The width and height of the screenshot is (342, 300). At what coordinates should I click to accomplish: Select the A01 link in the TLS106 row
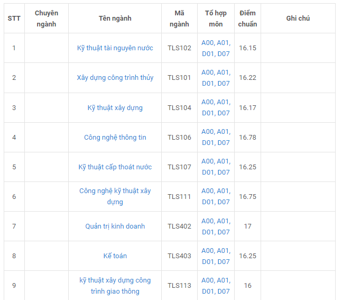pyautogui.click(x=224, y=132)
